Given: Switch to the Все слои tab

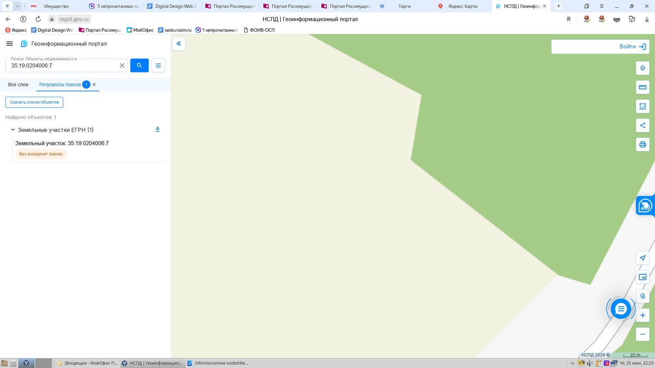Looking at the screenshot, I should pos(18,85).
